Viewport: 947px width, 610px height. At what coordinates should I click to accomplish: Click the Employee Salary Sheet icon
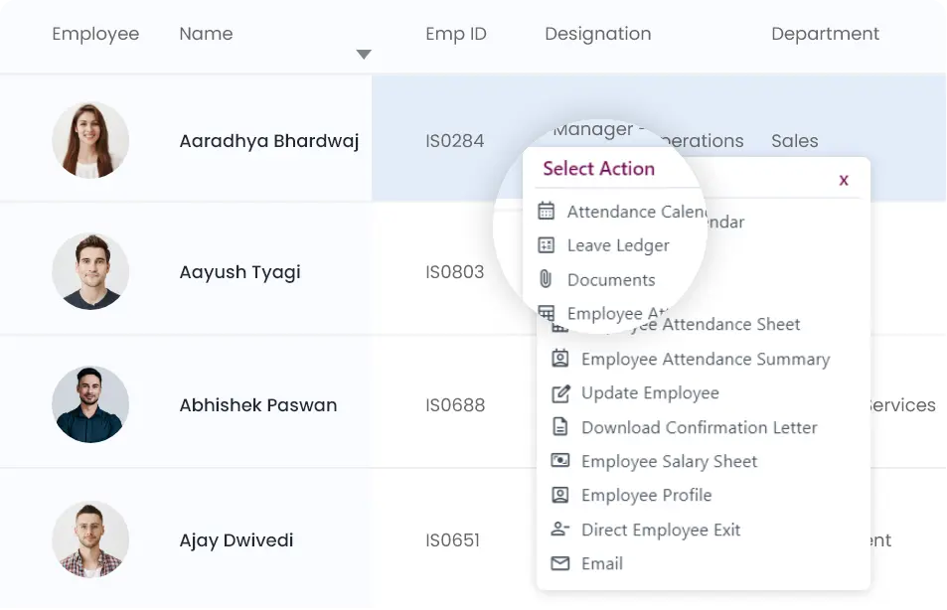tap(560, 461)
